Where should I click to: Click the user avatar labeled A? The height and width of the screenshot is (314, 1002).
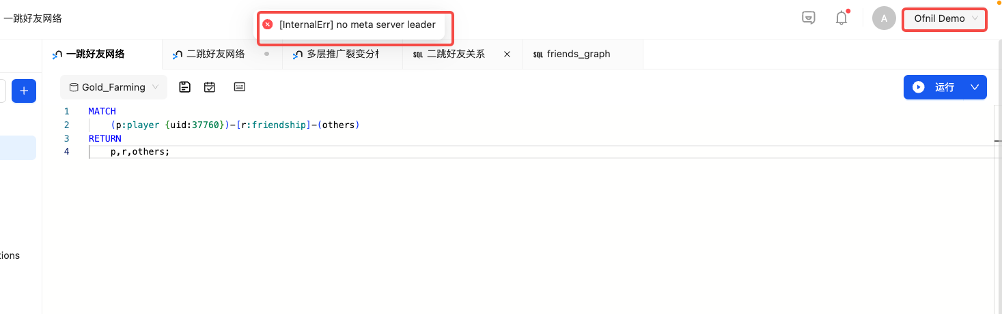pyautogui.click(x=884, y=18)
